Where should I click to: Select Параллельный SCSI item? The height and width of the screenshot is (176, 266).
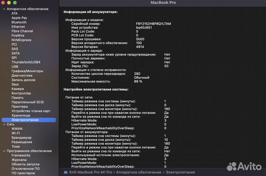pos(28,102)
